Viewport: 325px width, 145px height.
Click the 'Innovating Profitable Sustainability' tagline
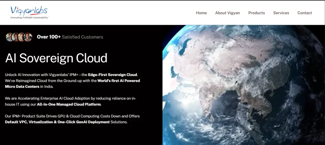pyautogui.click(x=30, y=18)
